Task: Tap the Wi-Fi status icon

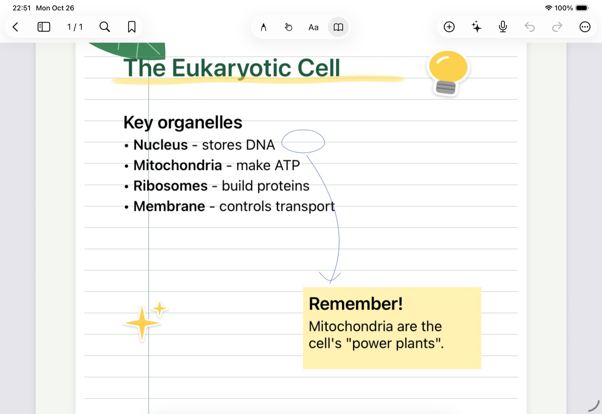Action: 548,8
